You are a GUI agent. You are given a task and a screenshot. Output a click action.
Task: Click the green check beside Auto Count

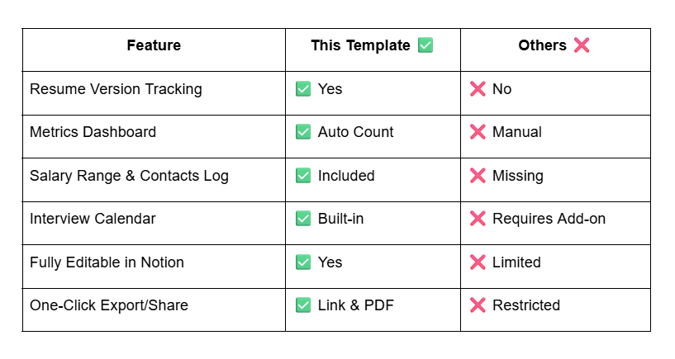303,132
